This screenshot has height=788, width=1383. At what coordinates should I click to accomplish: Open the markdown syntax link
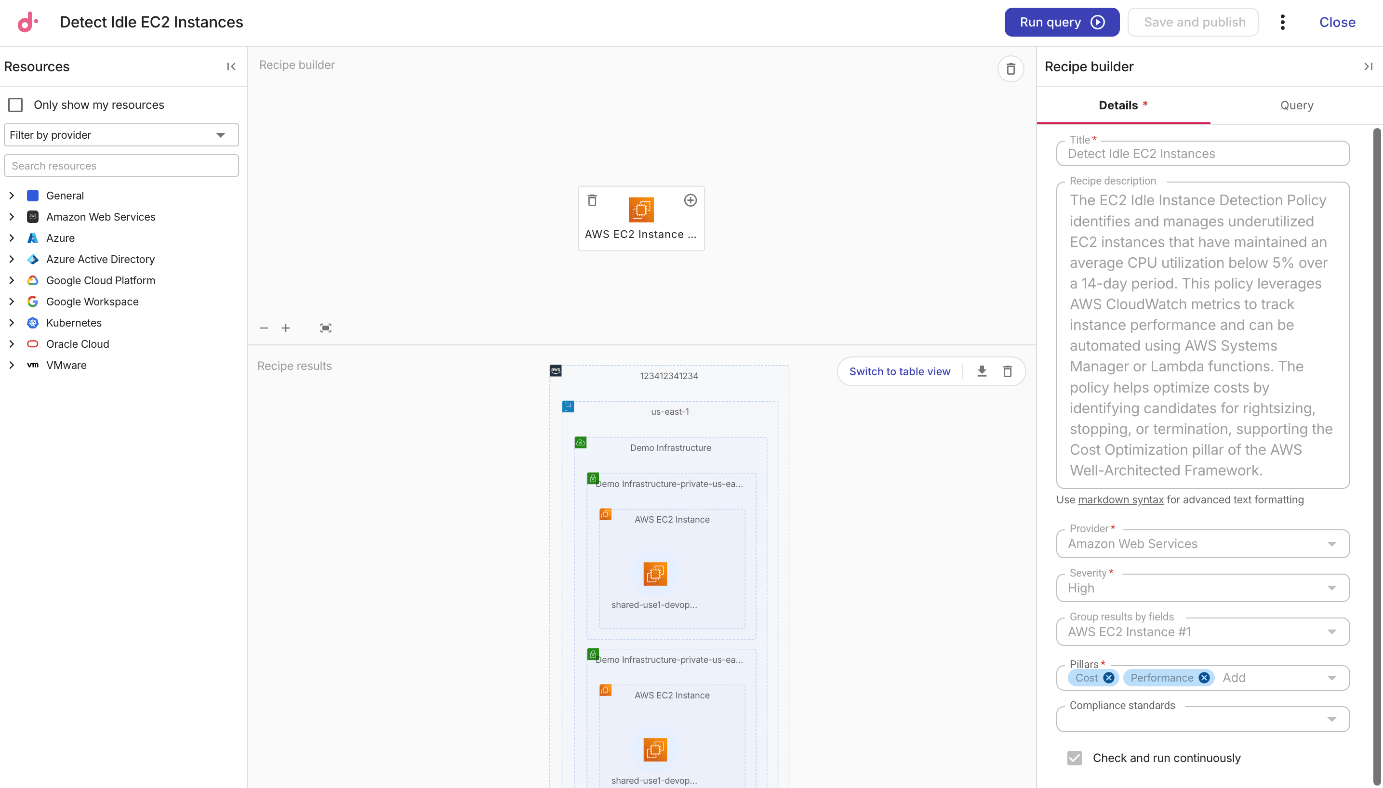(x=1119, y=499)
